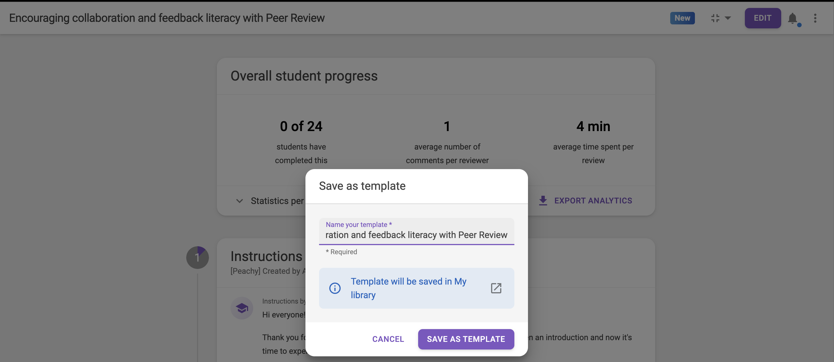
Task: Open the view mode dropdown arrow
Action: coord(728,18)
